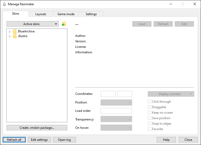201x145 pixels.
Task: Enable the Click through checkbox
Action: coord(149,102)
